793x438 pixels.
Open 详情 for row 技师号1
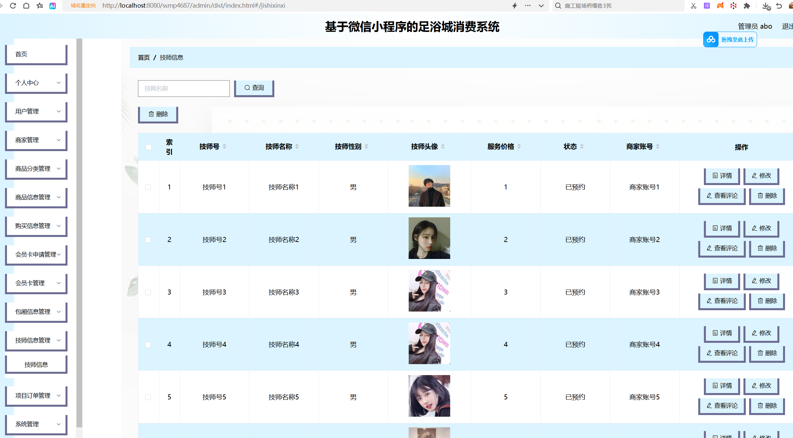pyautogui.click(x=722, y=176)
